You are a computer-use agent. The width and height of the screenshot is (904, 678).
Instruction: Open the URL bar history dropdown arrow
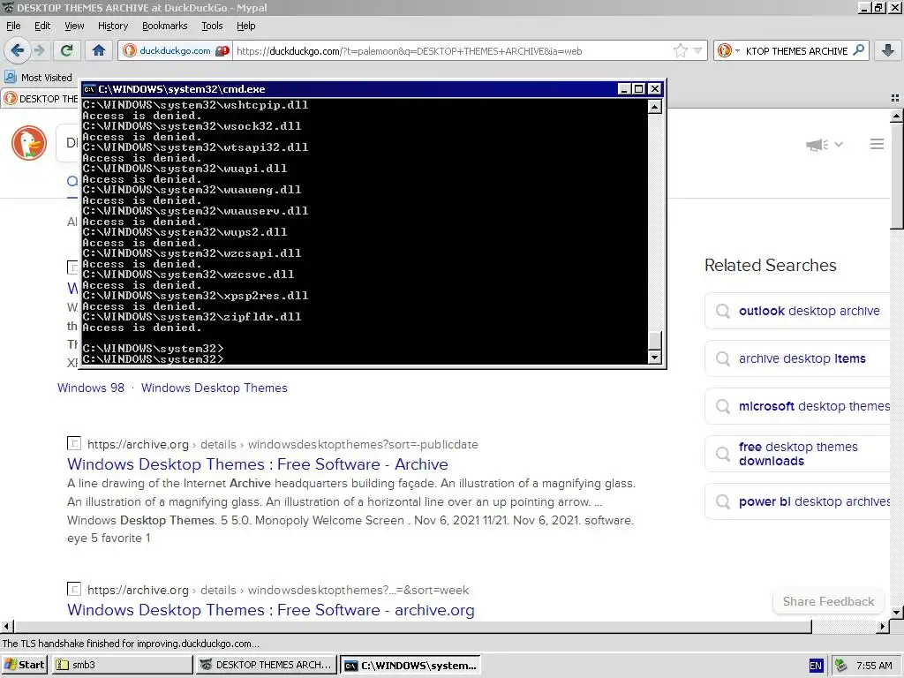(x=697, y=50)
